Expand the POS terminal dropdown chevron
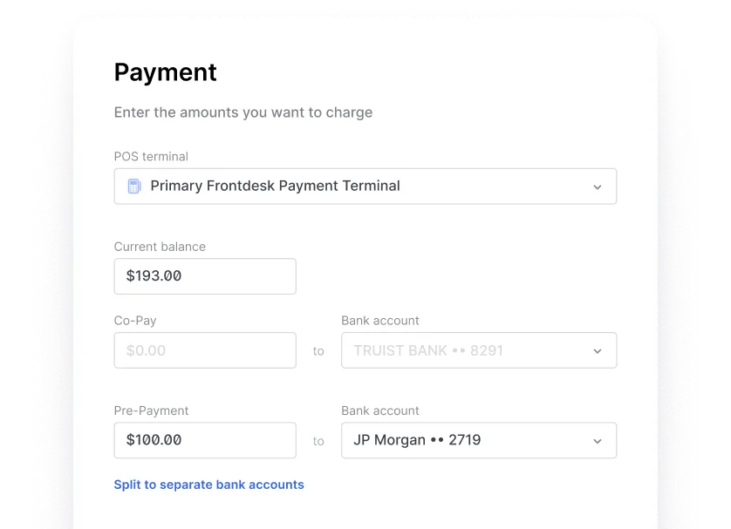Screen dimensions: 731x529 [598, 187]
